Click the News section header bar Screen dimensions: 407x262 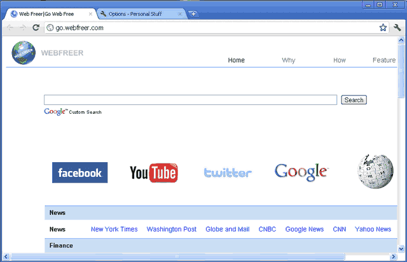[x=221, y=212]
